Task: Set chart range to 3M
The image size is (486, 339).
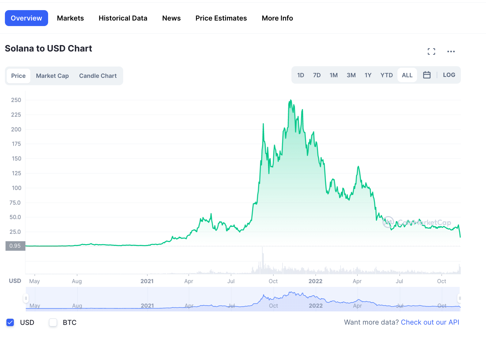Action: (351, 75)
